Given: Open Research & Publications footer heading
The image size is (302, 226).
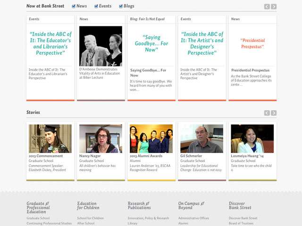Looking at the screenshot, I should [x=139, y=205].
